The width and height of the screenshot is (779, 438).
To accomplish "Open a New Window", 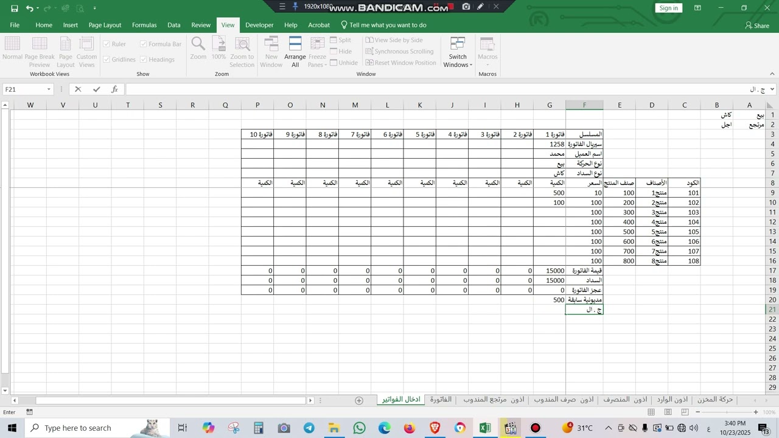I will [x=271, y=52].
